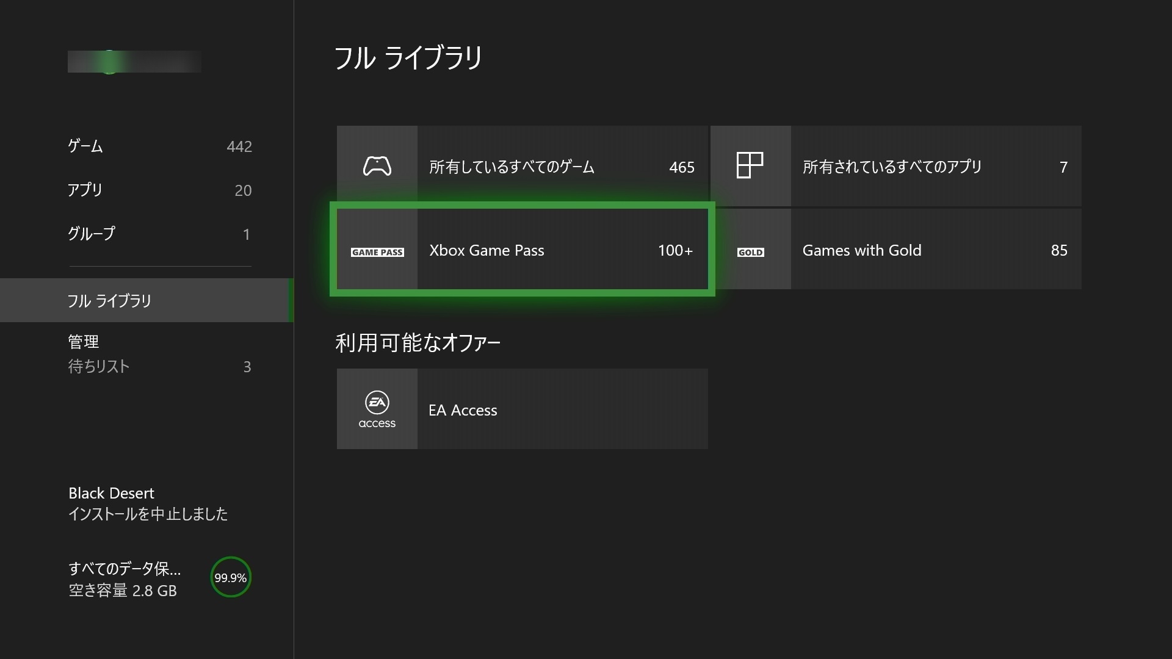Open the Games with Gold tile
This screenshot has width=1172, height=659.
(934, 250)
